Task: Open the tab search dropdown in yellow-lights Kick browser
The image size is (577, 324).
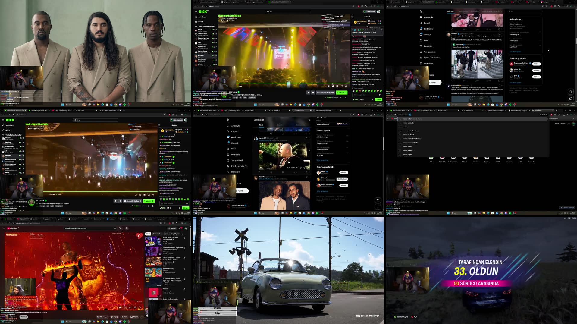Action: point(195,2)
